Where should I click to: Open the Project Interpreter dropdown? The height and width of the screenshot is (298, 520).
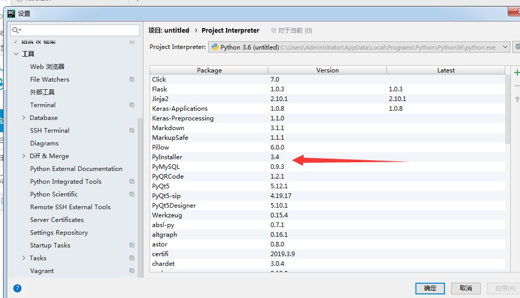coord(359,47)
